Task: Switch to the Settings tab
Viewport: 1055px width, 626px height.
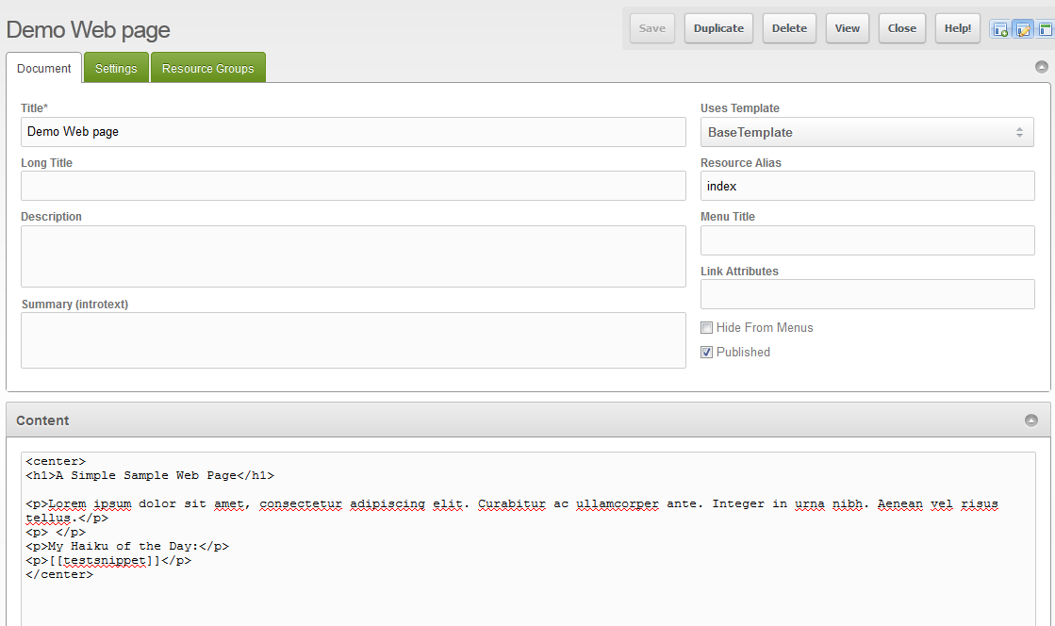Action: (x=116, y=69)
